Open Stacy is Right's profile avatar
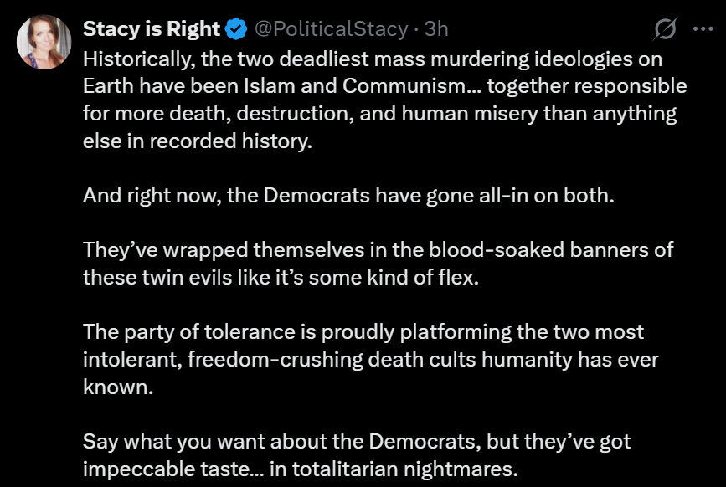This screenshot has height=487, width=726. point(44,42)
